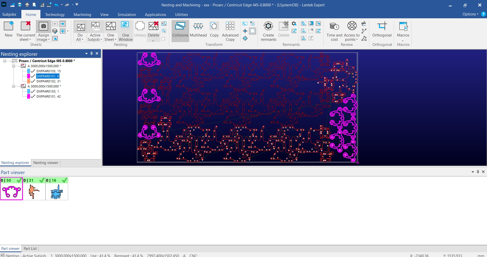The width and height of the screenshot is (487, 257).
Task: Toggle checkmark for DXFPAR0102, 31
Action: coord(33,81)
